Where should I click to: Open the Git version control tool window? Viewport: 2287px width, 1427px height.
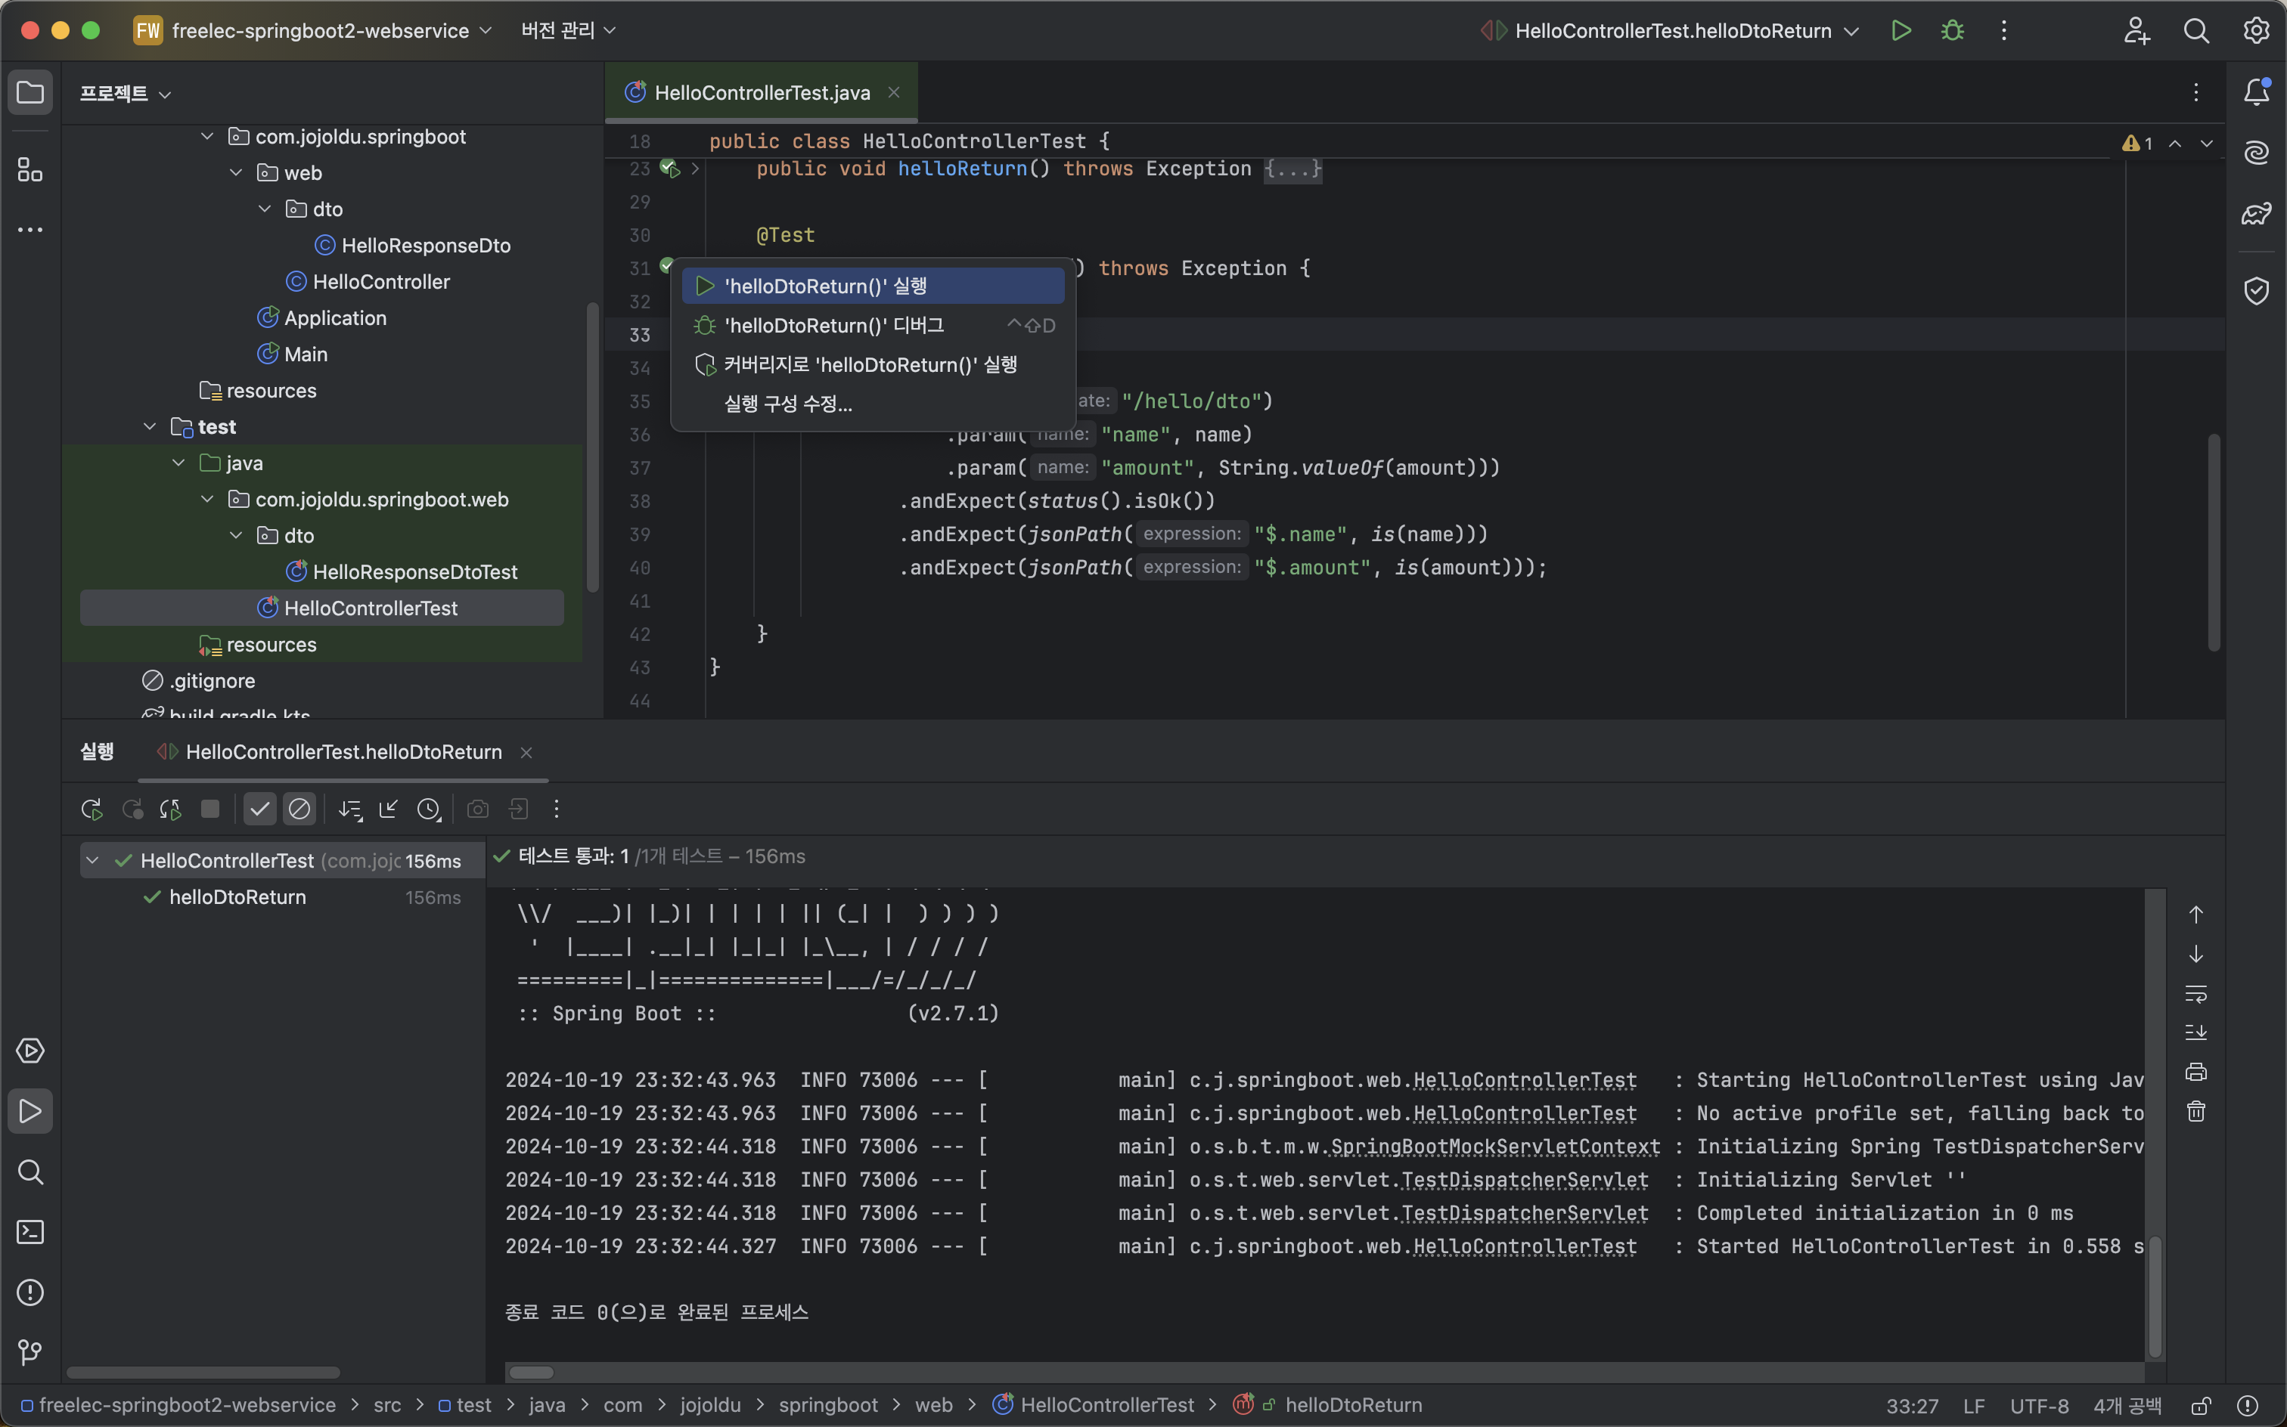[30, 1351]
